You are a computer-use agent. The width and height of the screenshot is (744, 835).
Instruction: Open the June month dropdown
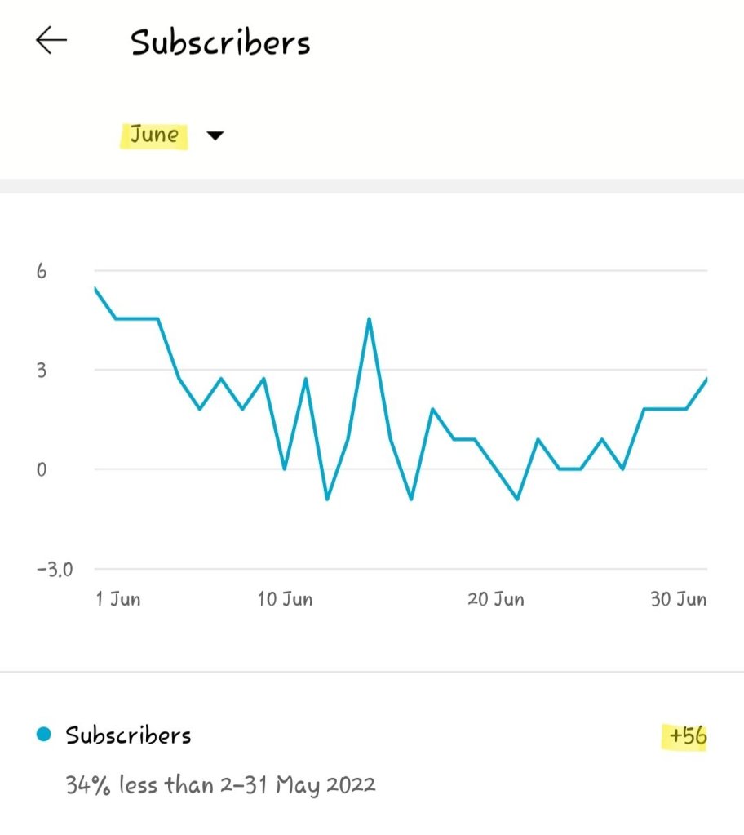(x=155, y=135)
